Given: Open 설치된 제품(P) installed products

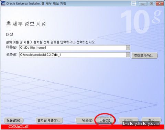Looking at the screenshot, I should (x=49, y=120).
